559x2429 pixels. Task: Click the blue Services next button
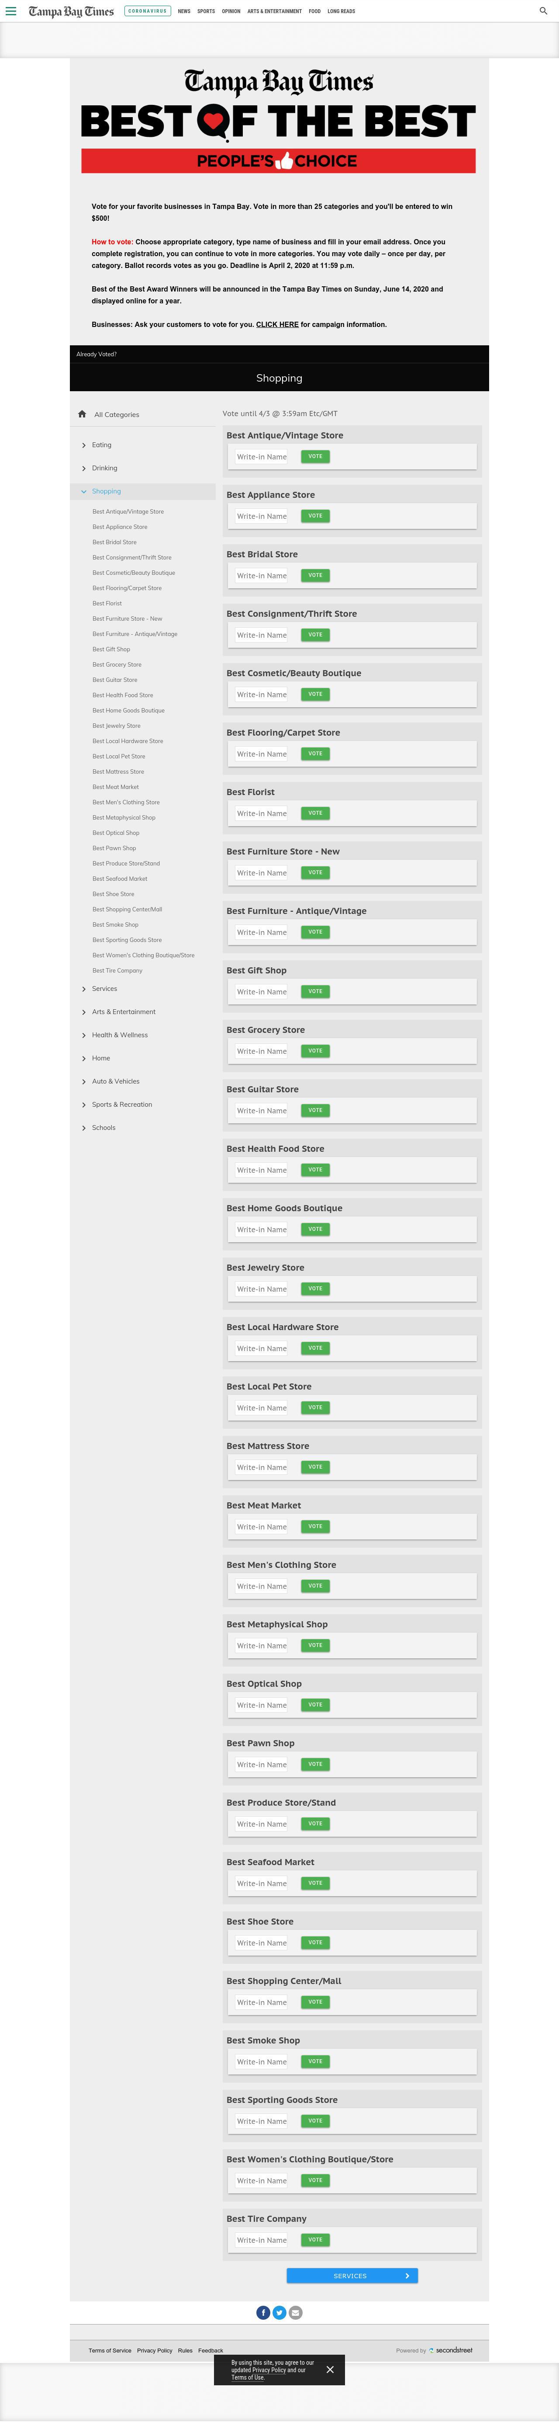[352, 2275]
